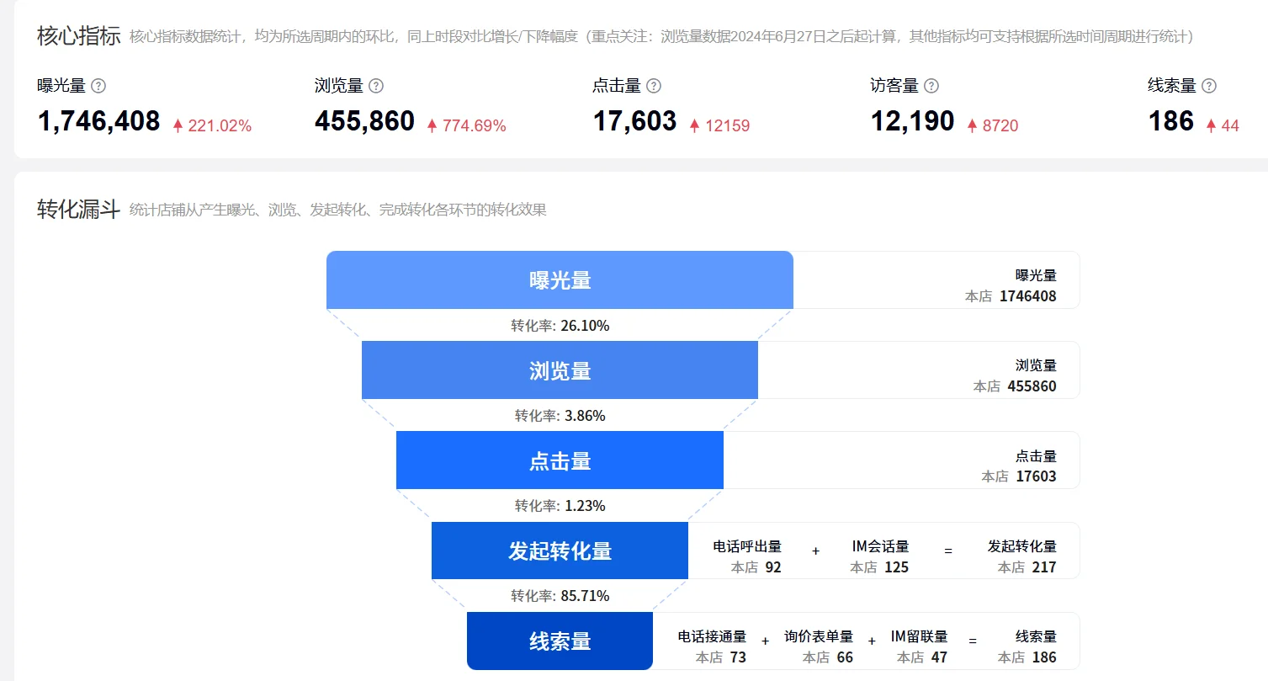Click the 浏览量 question mark icon
This screenshot has width=1268, height=681.
coord(376,84)
